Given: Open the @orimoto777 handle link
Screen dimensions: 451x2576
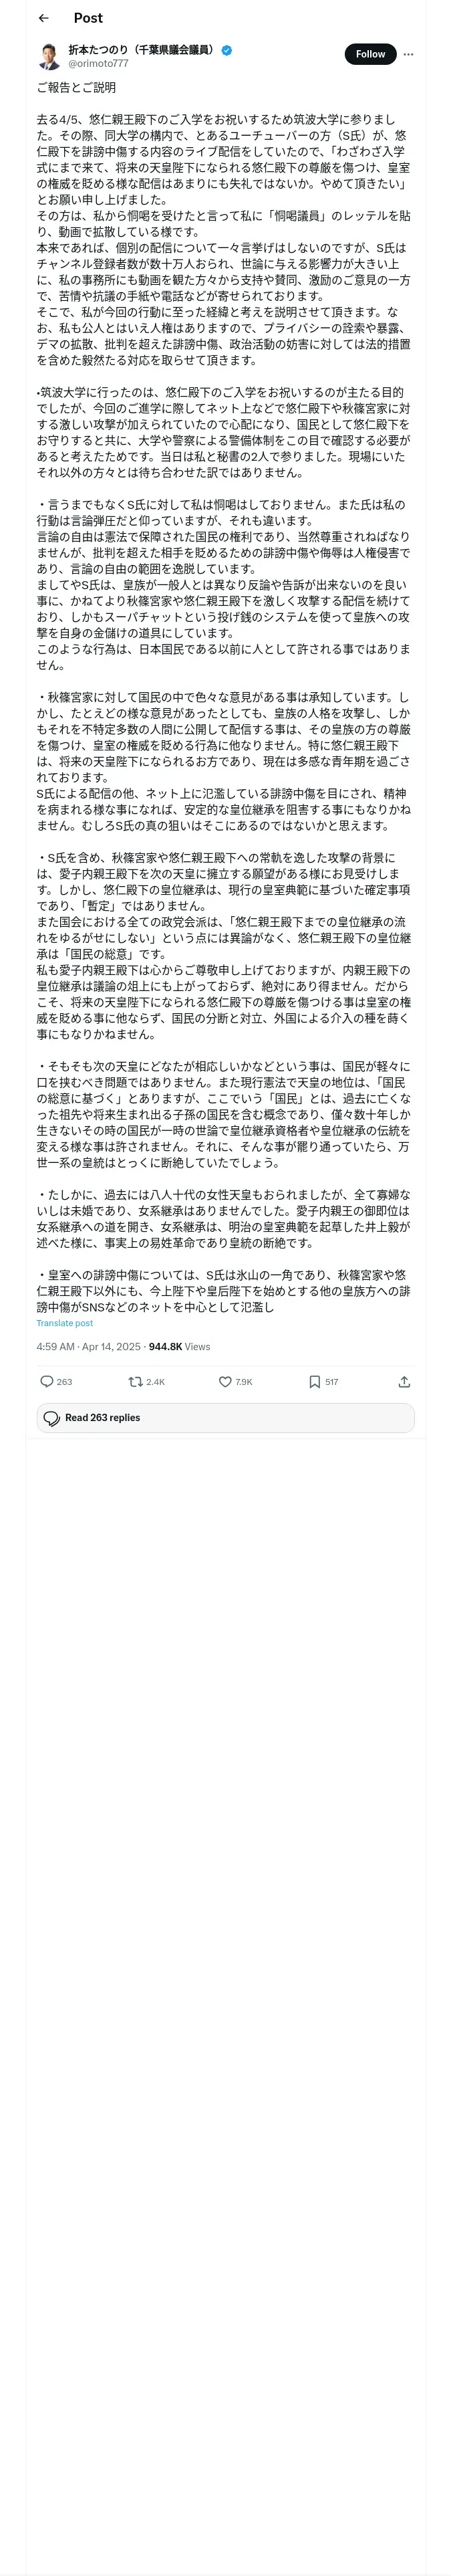Looking at the screenshot, I should point(98,64).
